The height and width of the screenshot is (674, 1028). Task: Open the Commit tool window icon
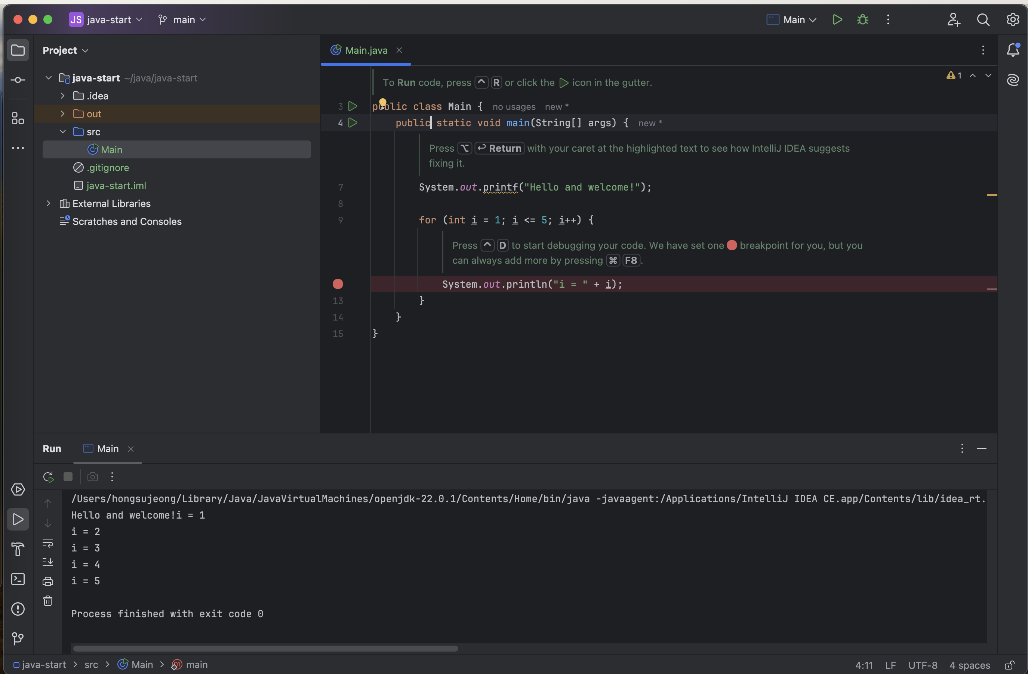point(18,80)
